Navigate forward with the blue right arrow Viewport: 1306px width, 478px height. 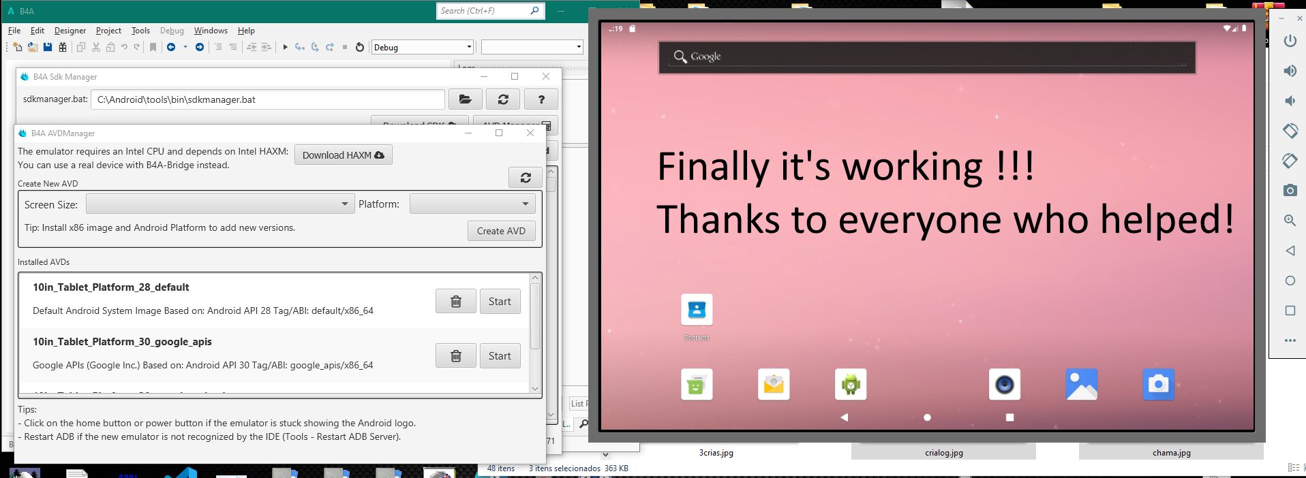tap(199, 47)
